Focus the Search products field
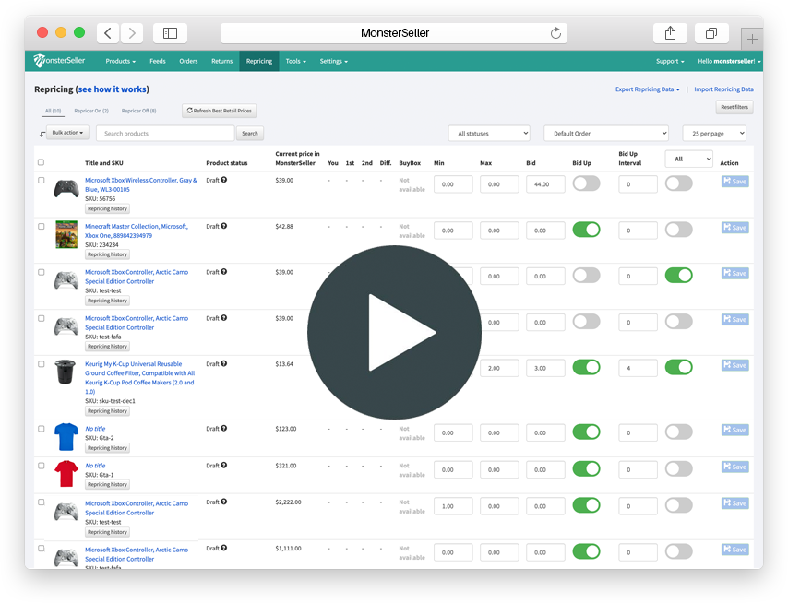788x603 pixels. (165, 134)
